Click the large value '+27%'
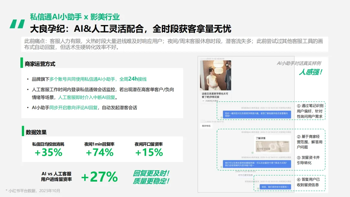Screen dimensions: 350x197 (99, 177)
